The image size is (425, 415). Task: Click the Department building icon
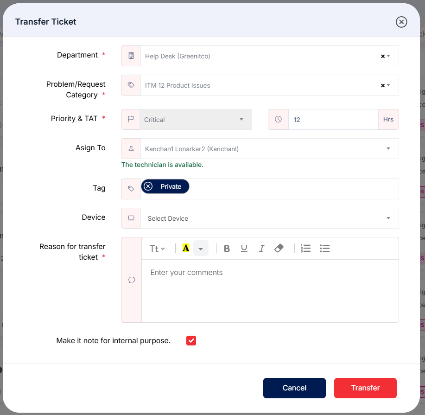pyautogui.click(x=131, y=56)
